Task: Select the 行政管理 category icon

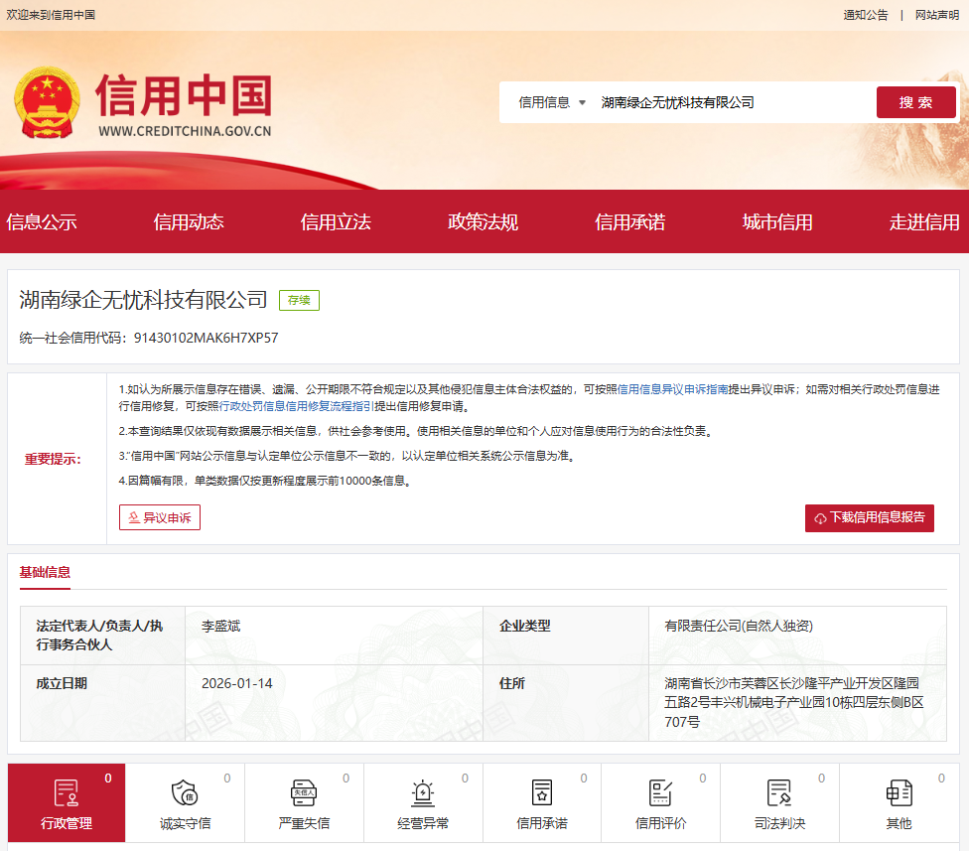Action: click(x=66, y=794)
